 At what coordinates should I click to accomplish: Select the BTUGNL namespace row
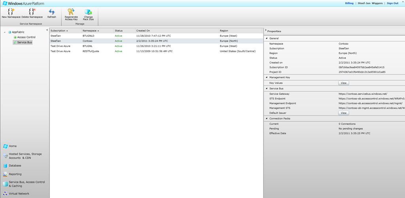[156, 46]
